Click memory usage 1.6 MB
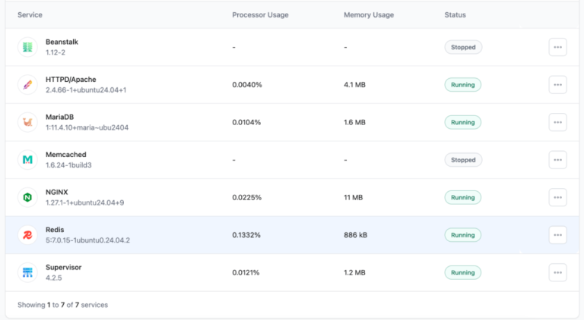The image size is (584, 320). click(x=354, y=122)
